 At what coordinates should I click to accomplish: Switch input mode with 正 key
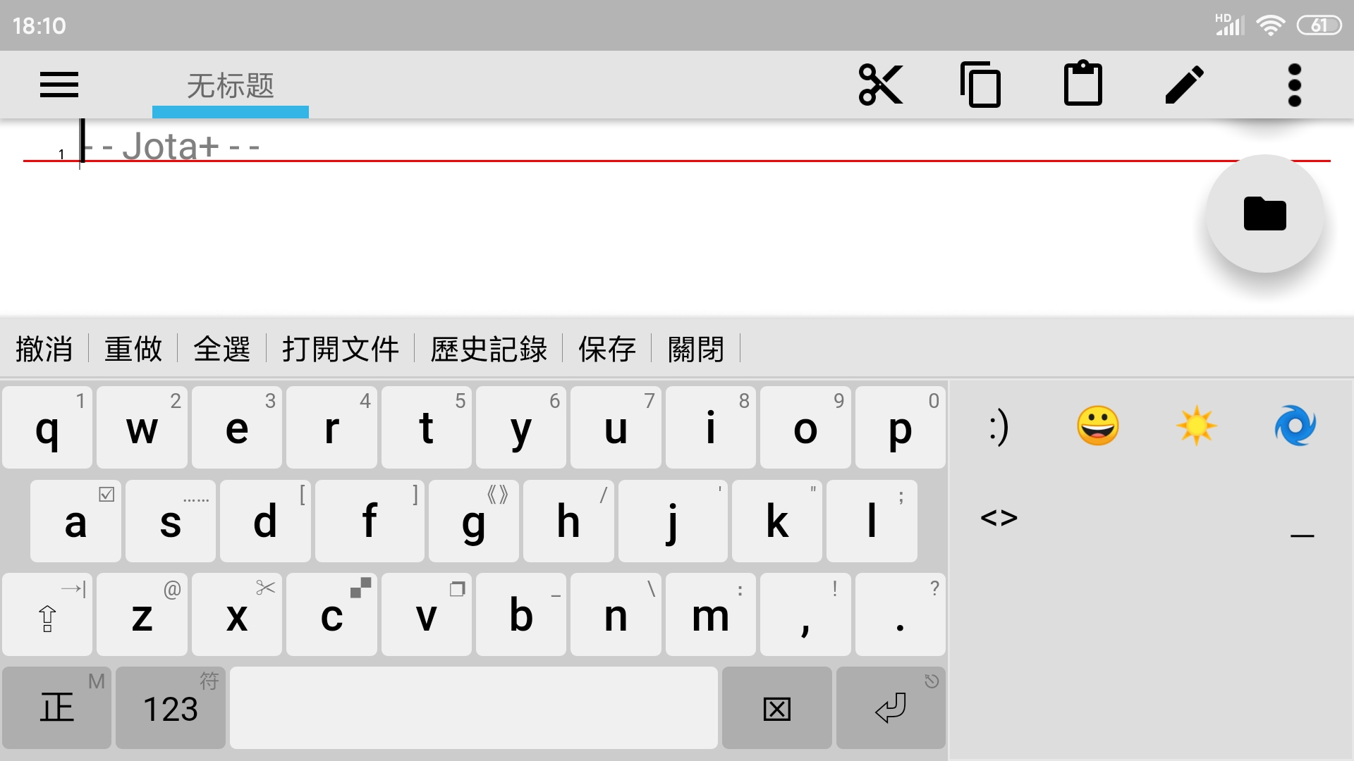[56, 708]
